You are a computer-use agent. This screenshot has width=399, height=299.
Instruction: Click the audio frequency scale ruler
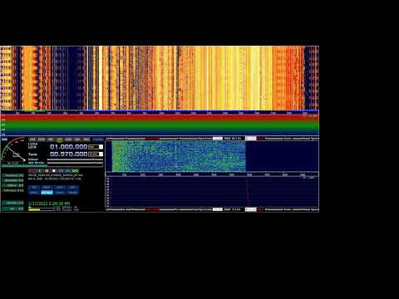tap(212, 174)
